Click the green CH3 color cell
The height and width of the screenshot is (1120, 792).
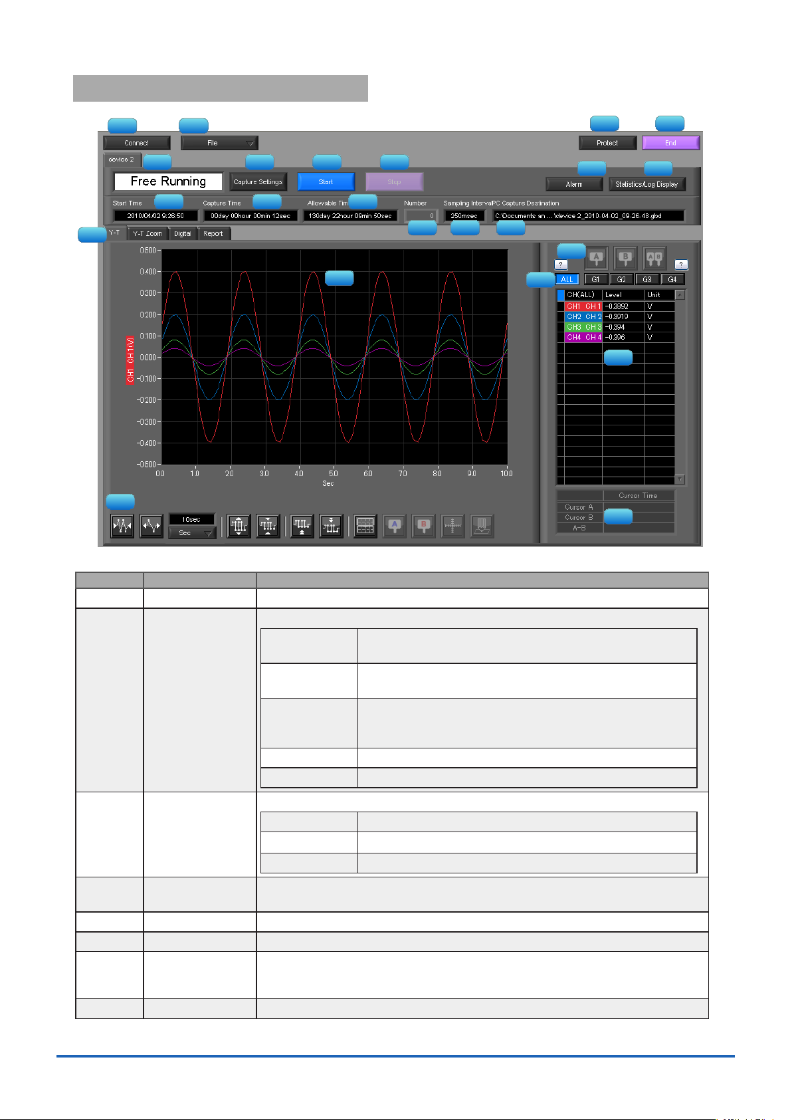coord(583,327)
